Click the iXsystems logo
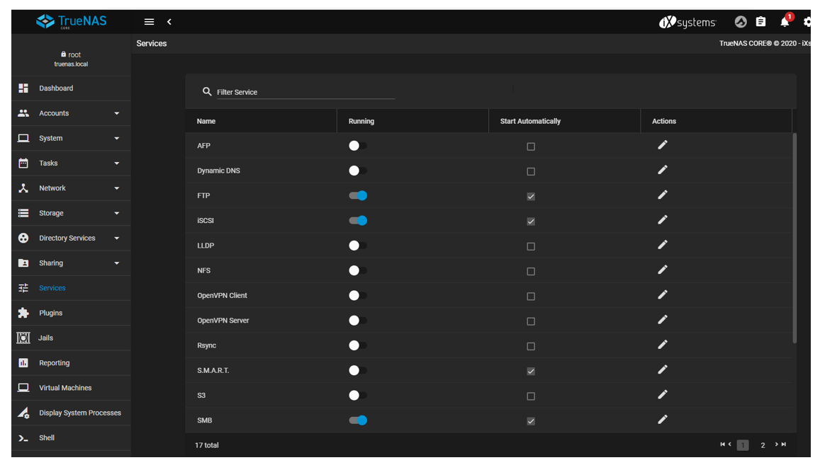The image size is (820, 465). click(x=687, y=23)
